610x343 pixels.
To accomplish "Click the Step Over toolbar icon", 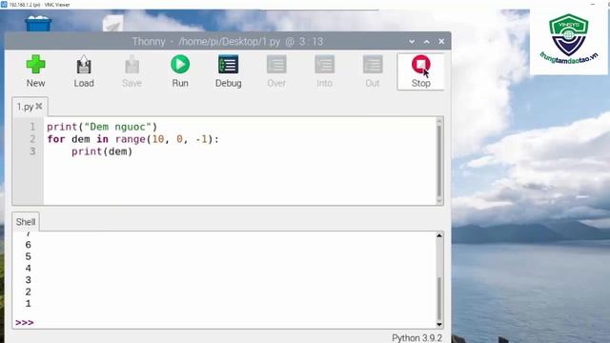I will click(276, 71).
